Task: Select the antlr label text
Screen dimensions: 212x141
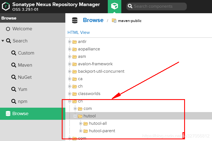Action: click(82, 42)
